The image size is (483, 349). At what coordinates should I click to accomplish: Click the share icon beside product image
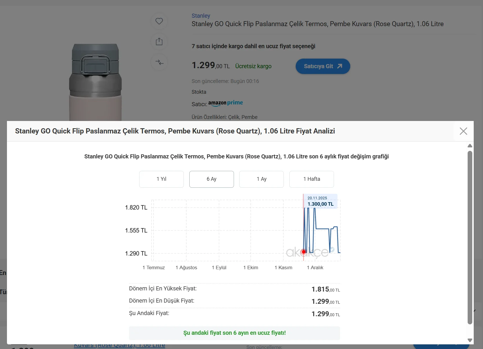(159, 41)
